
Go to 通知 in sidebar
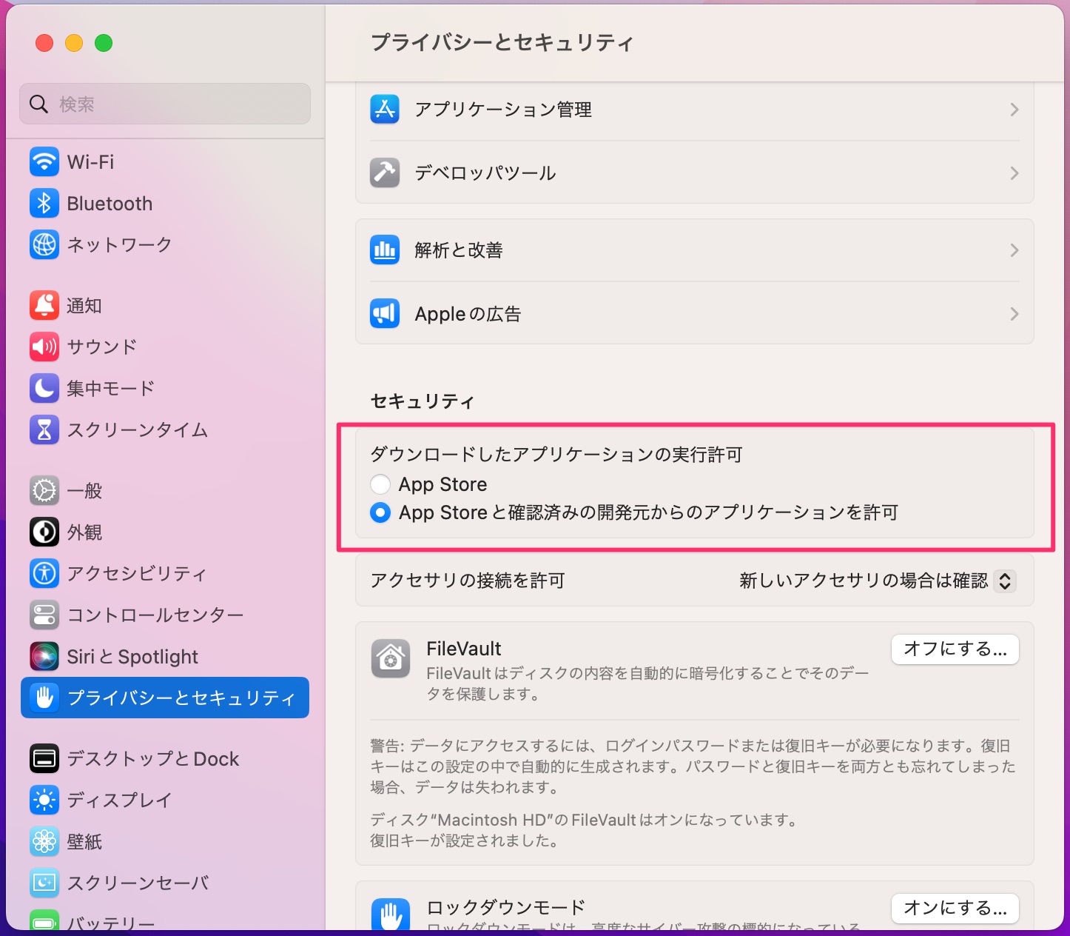tap(165, 305)
